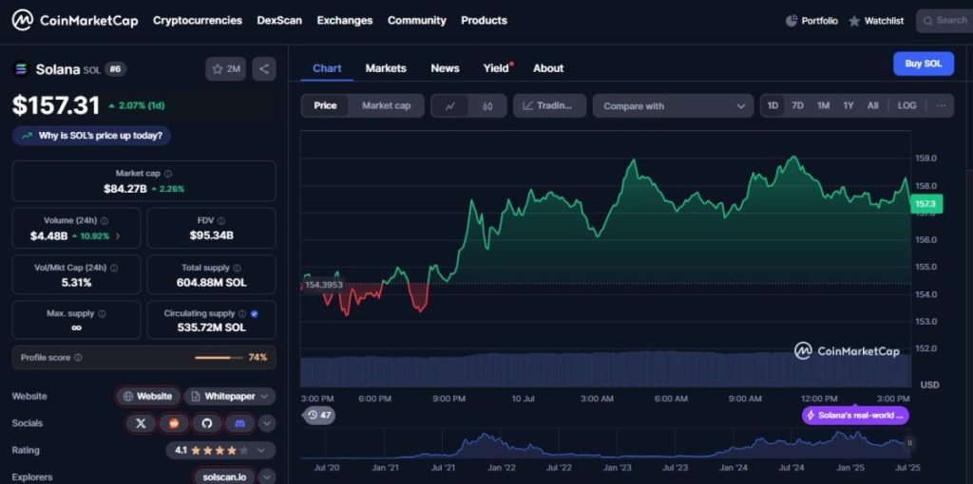Open the GitHub repository icon
The height and width of the screenshot is (484, 973).
coord(206,423)
